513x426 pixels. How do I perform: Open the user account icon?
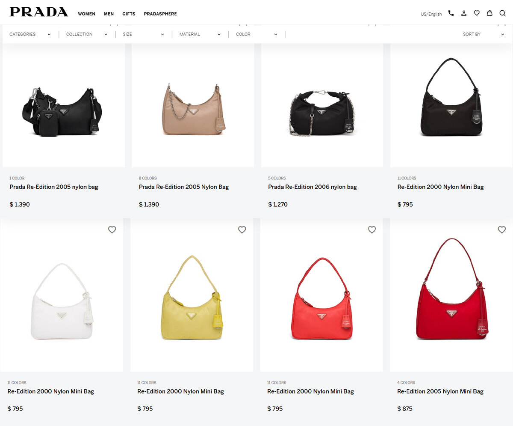464,13
